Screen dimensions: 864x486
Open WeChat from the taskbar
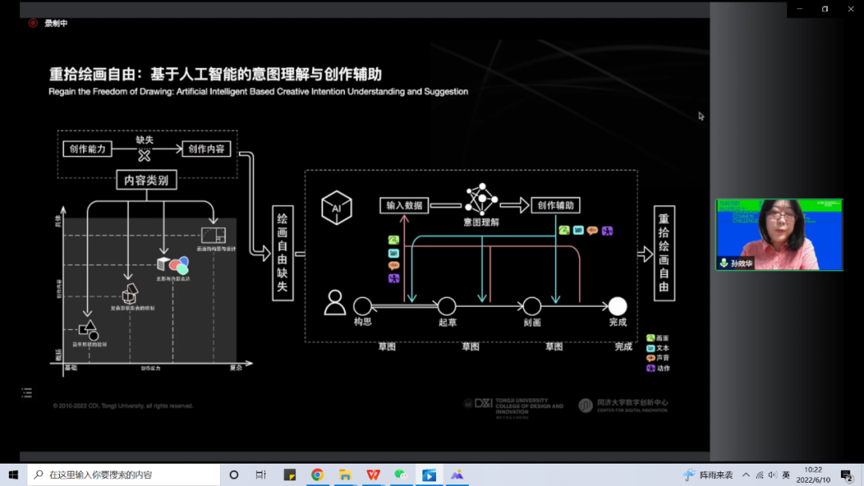tap(401, 475)
